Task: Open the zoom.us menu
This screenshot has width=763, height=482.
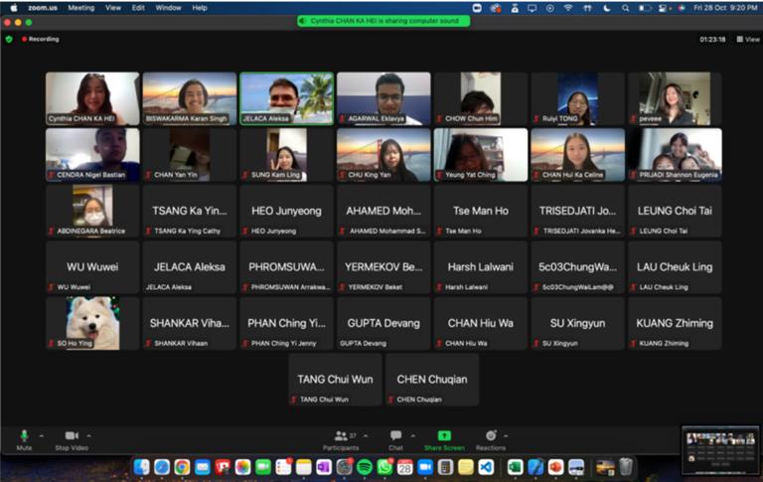Action: point(43,8)
